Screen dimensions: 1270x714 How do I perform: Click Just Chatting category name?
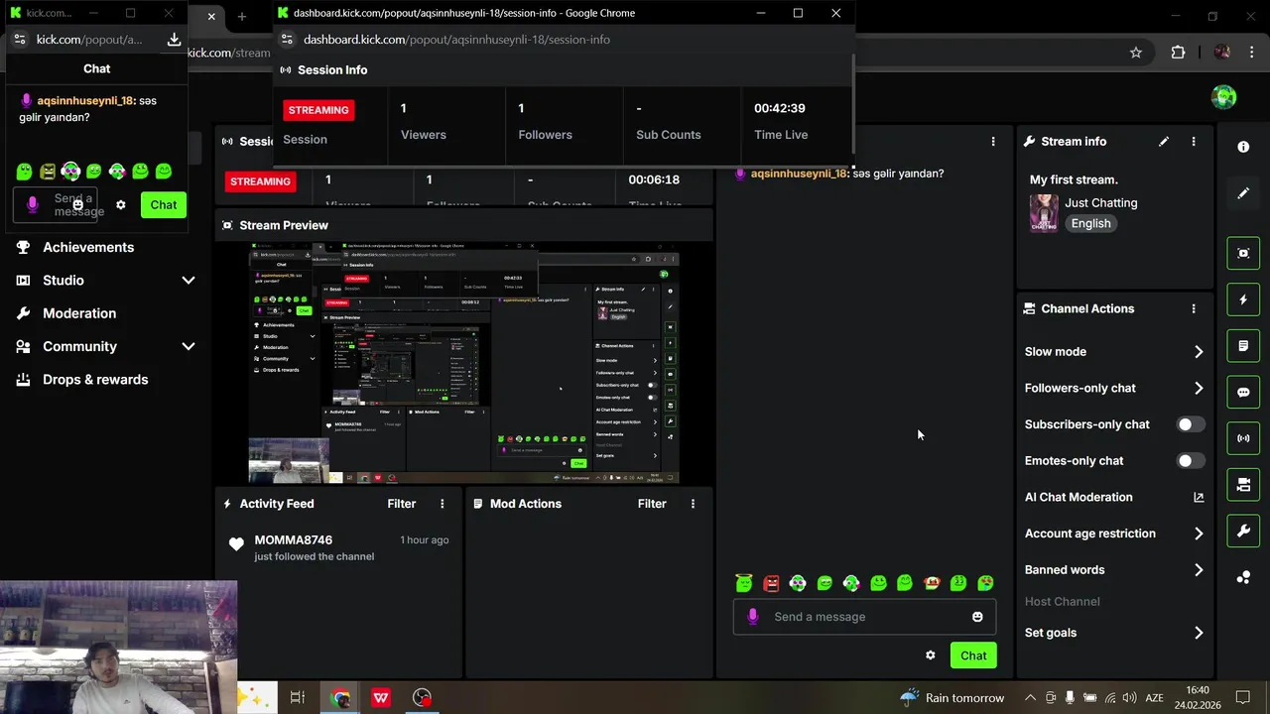point(1100,202)
